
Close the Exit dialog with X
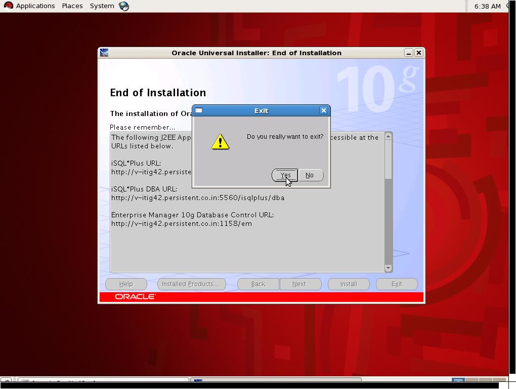click(x=323, y=110)
